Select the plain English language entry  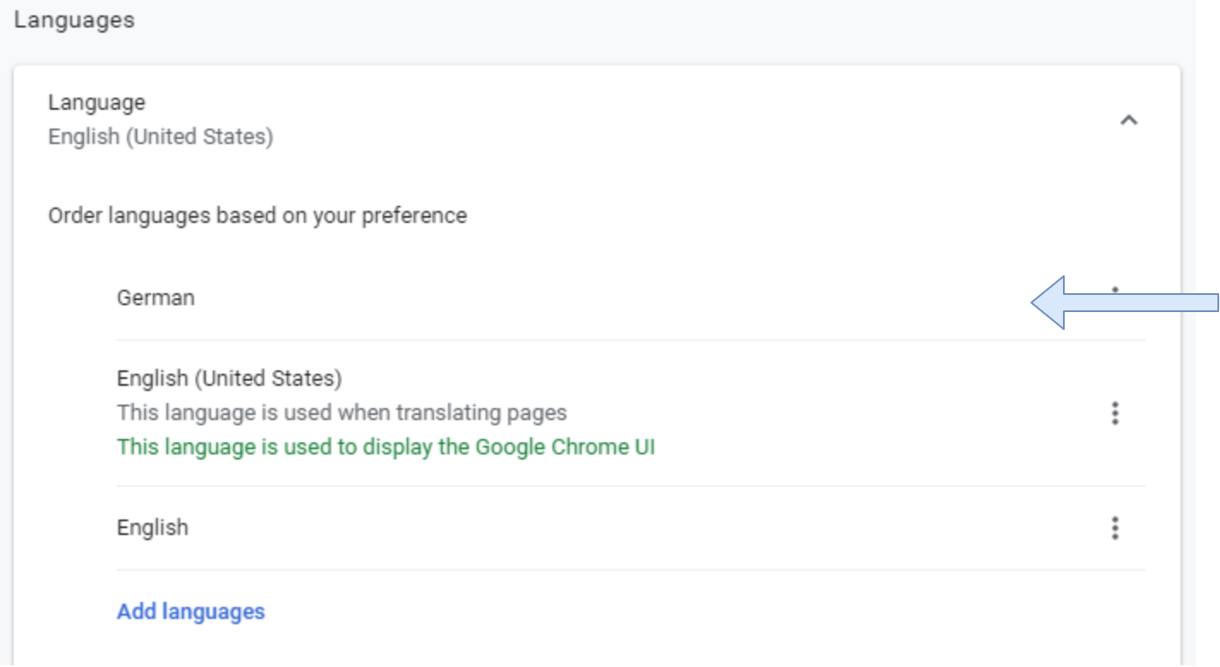click(152, 527)
